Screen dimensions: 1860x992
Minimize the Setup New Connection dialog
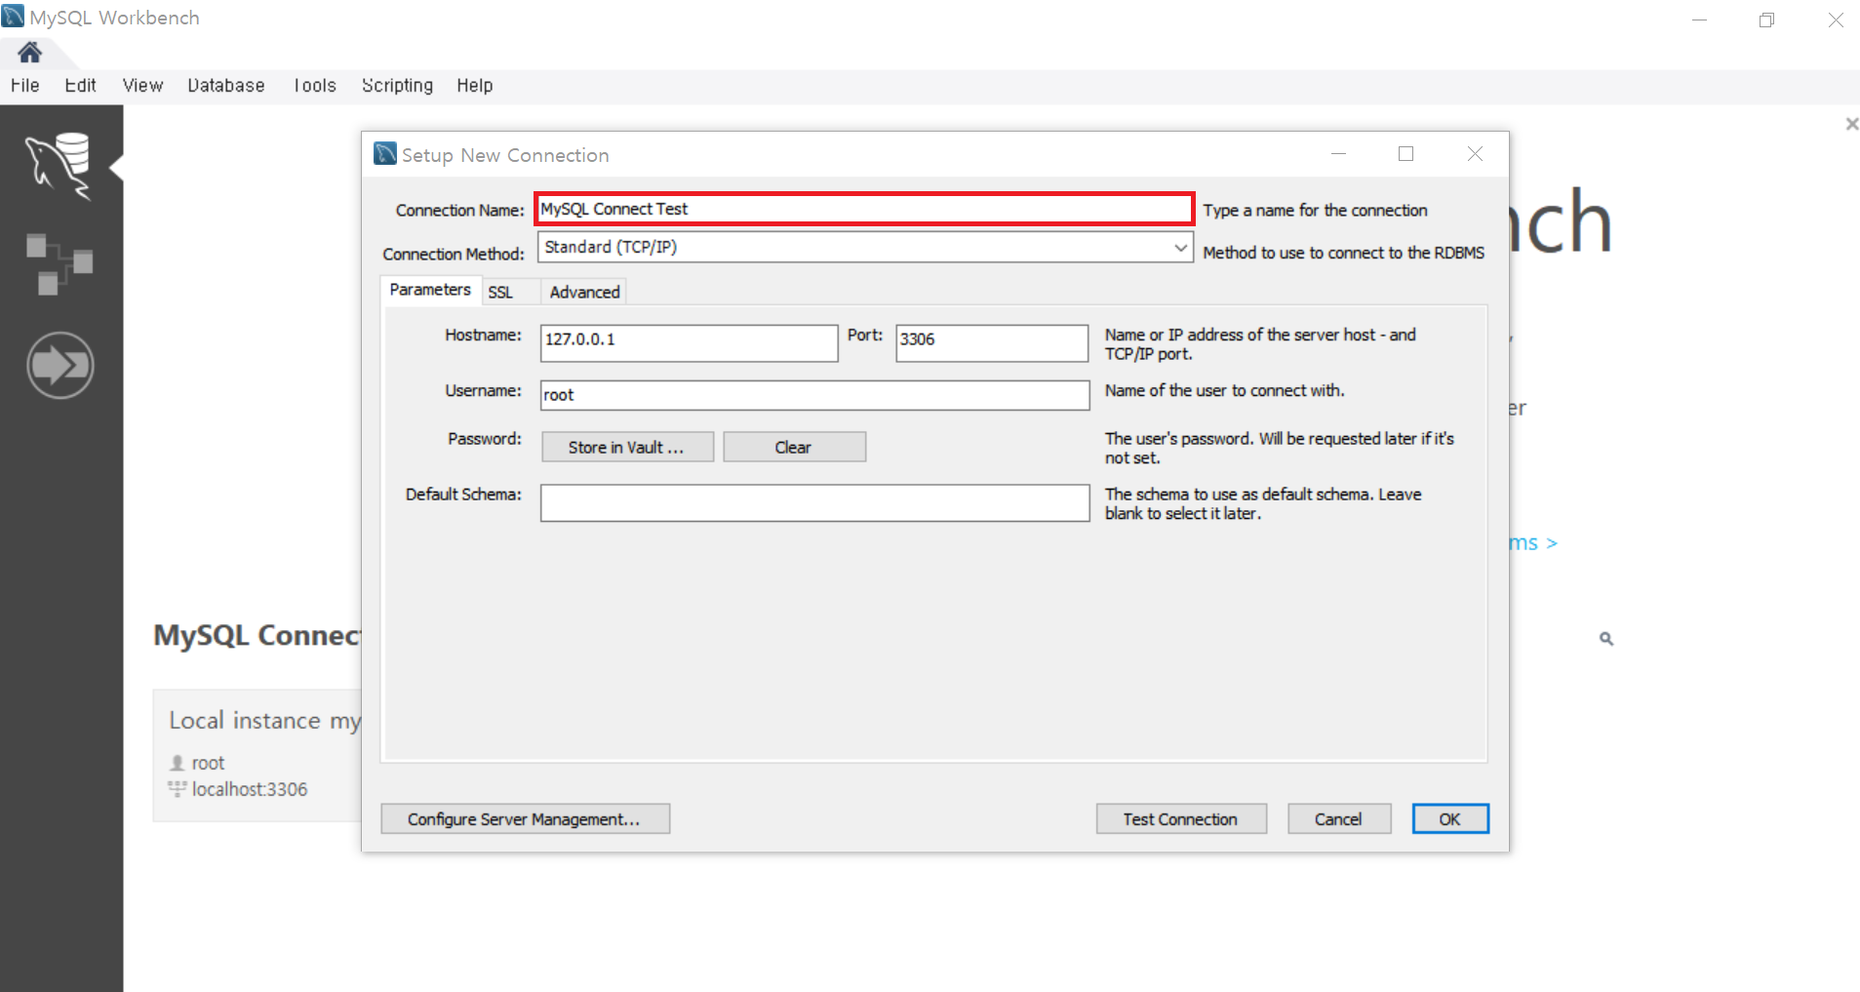point(1338,154)
